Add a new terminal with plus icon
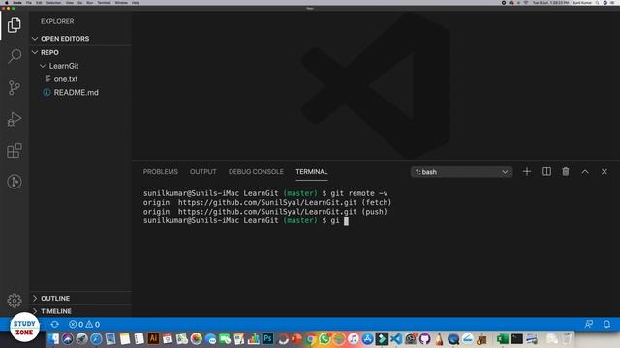Screen dimensions: 620x348 click(x=527, y=172)
